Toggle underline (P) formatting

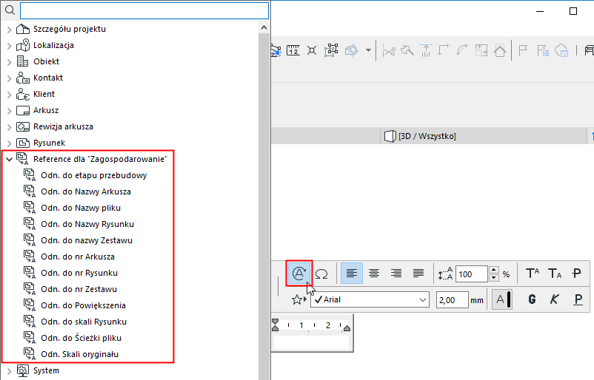click(x=578, y=299)
